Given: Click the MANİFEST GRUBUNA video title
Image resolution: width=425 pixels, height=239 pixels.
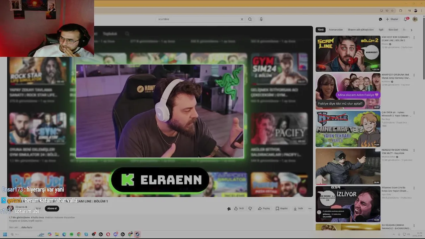Looking at the screenshot, I should (x=396, y=76).
